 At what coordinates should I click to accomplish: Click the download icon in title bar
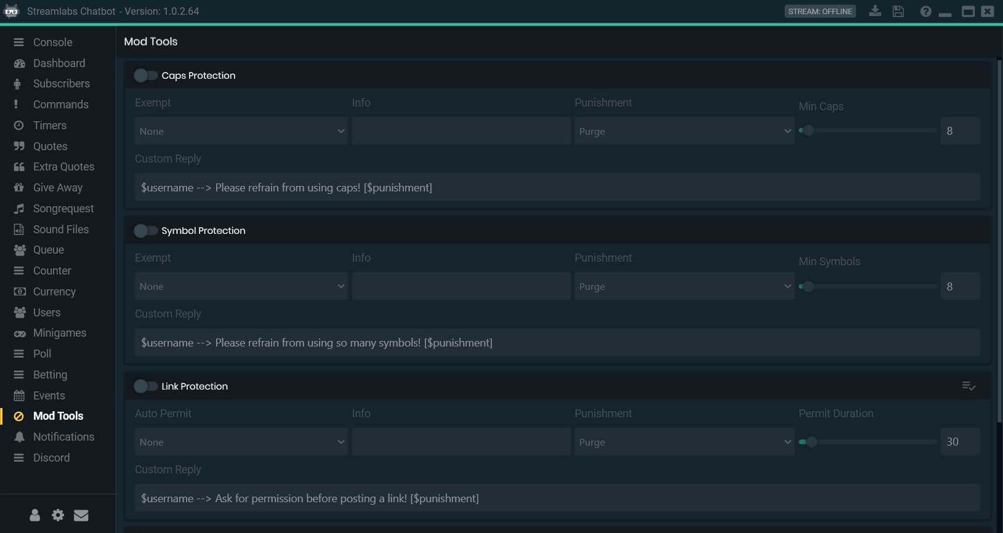pos(875,11)
